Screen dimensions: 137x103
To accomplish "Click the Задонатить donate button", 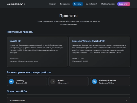I will coord(124,4).
